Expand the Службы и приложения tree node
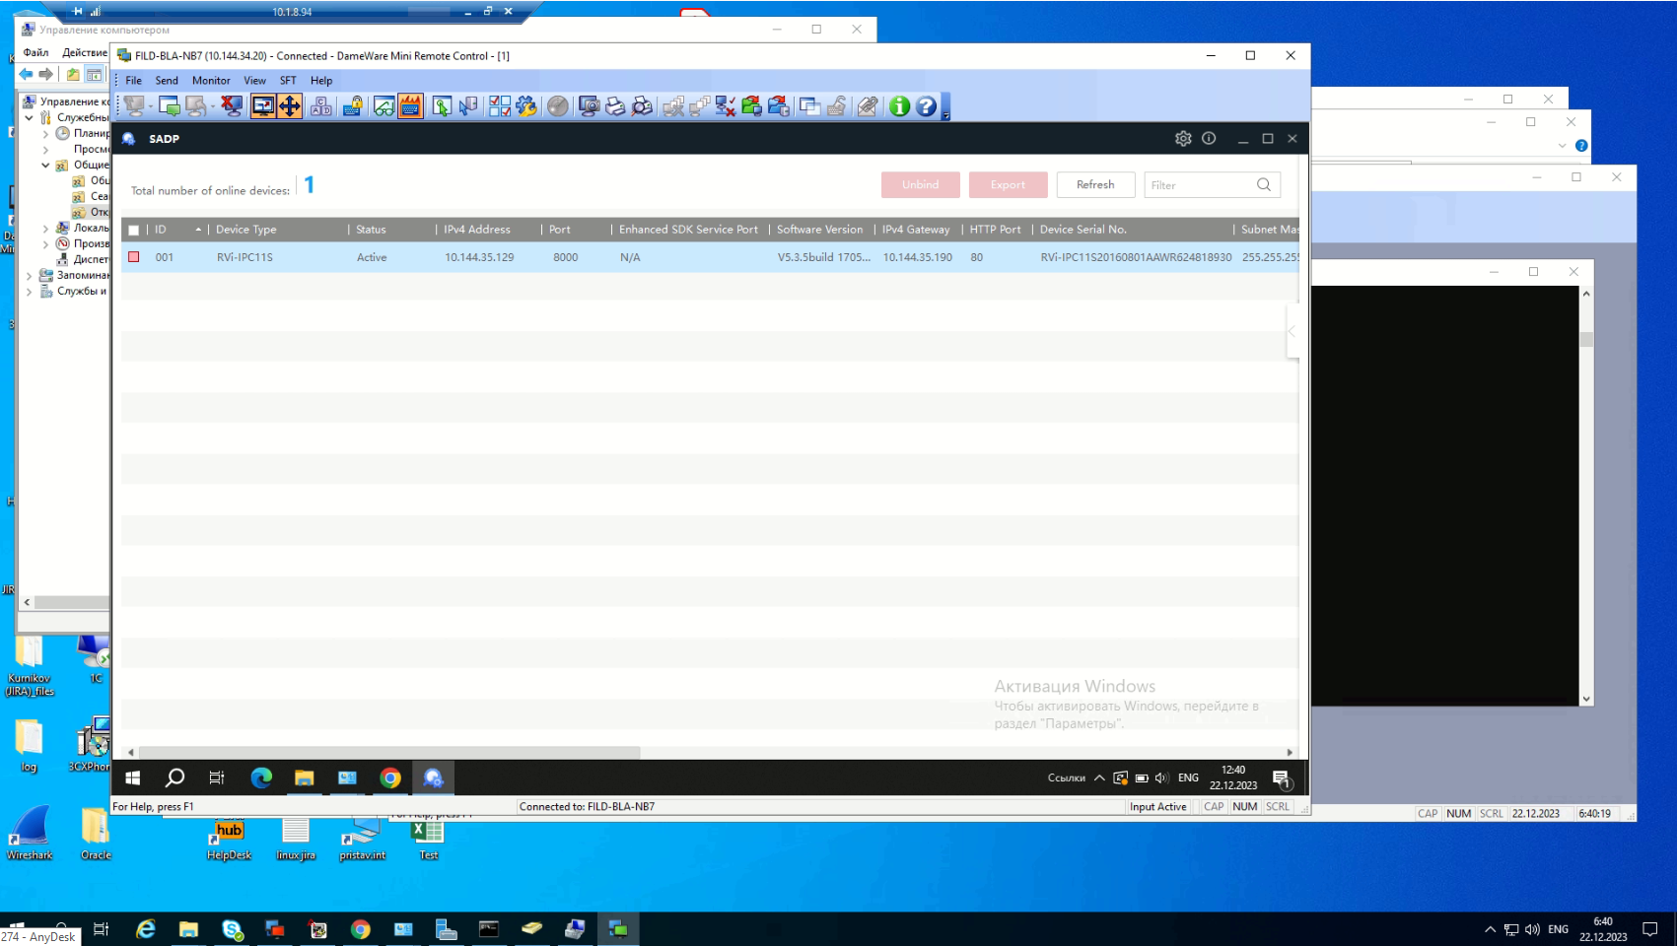Viewport: 1677px width, 946px height. (30, 291)
